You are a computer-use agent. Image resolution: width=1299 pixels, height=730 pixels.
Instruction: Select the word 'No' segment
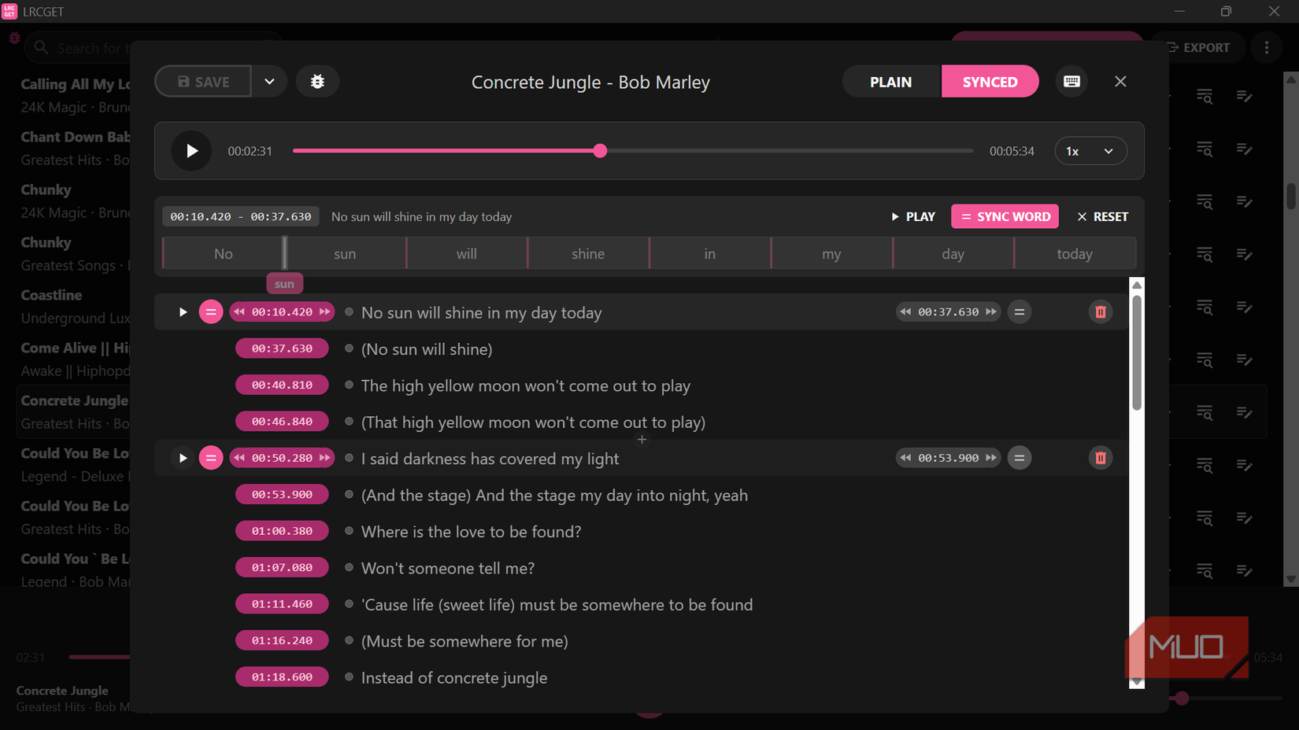pos(224,254)
